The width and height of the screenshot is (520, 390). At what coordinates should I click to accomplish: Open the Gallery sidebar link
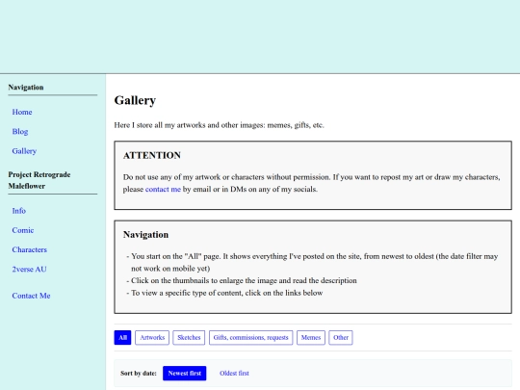click(24, 151)
